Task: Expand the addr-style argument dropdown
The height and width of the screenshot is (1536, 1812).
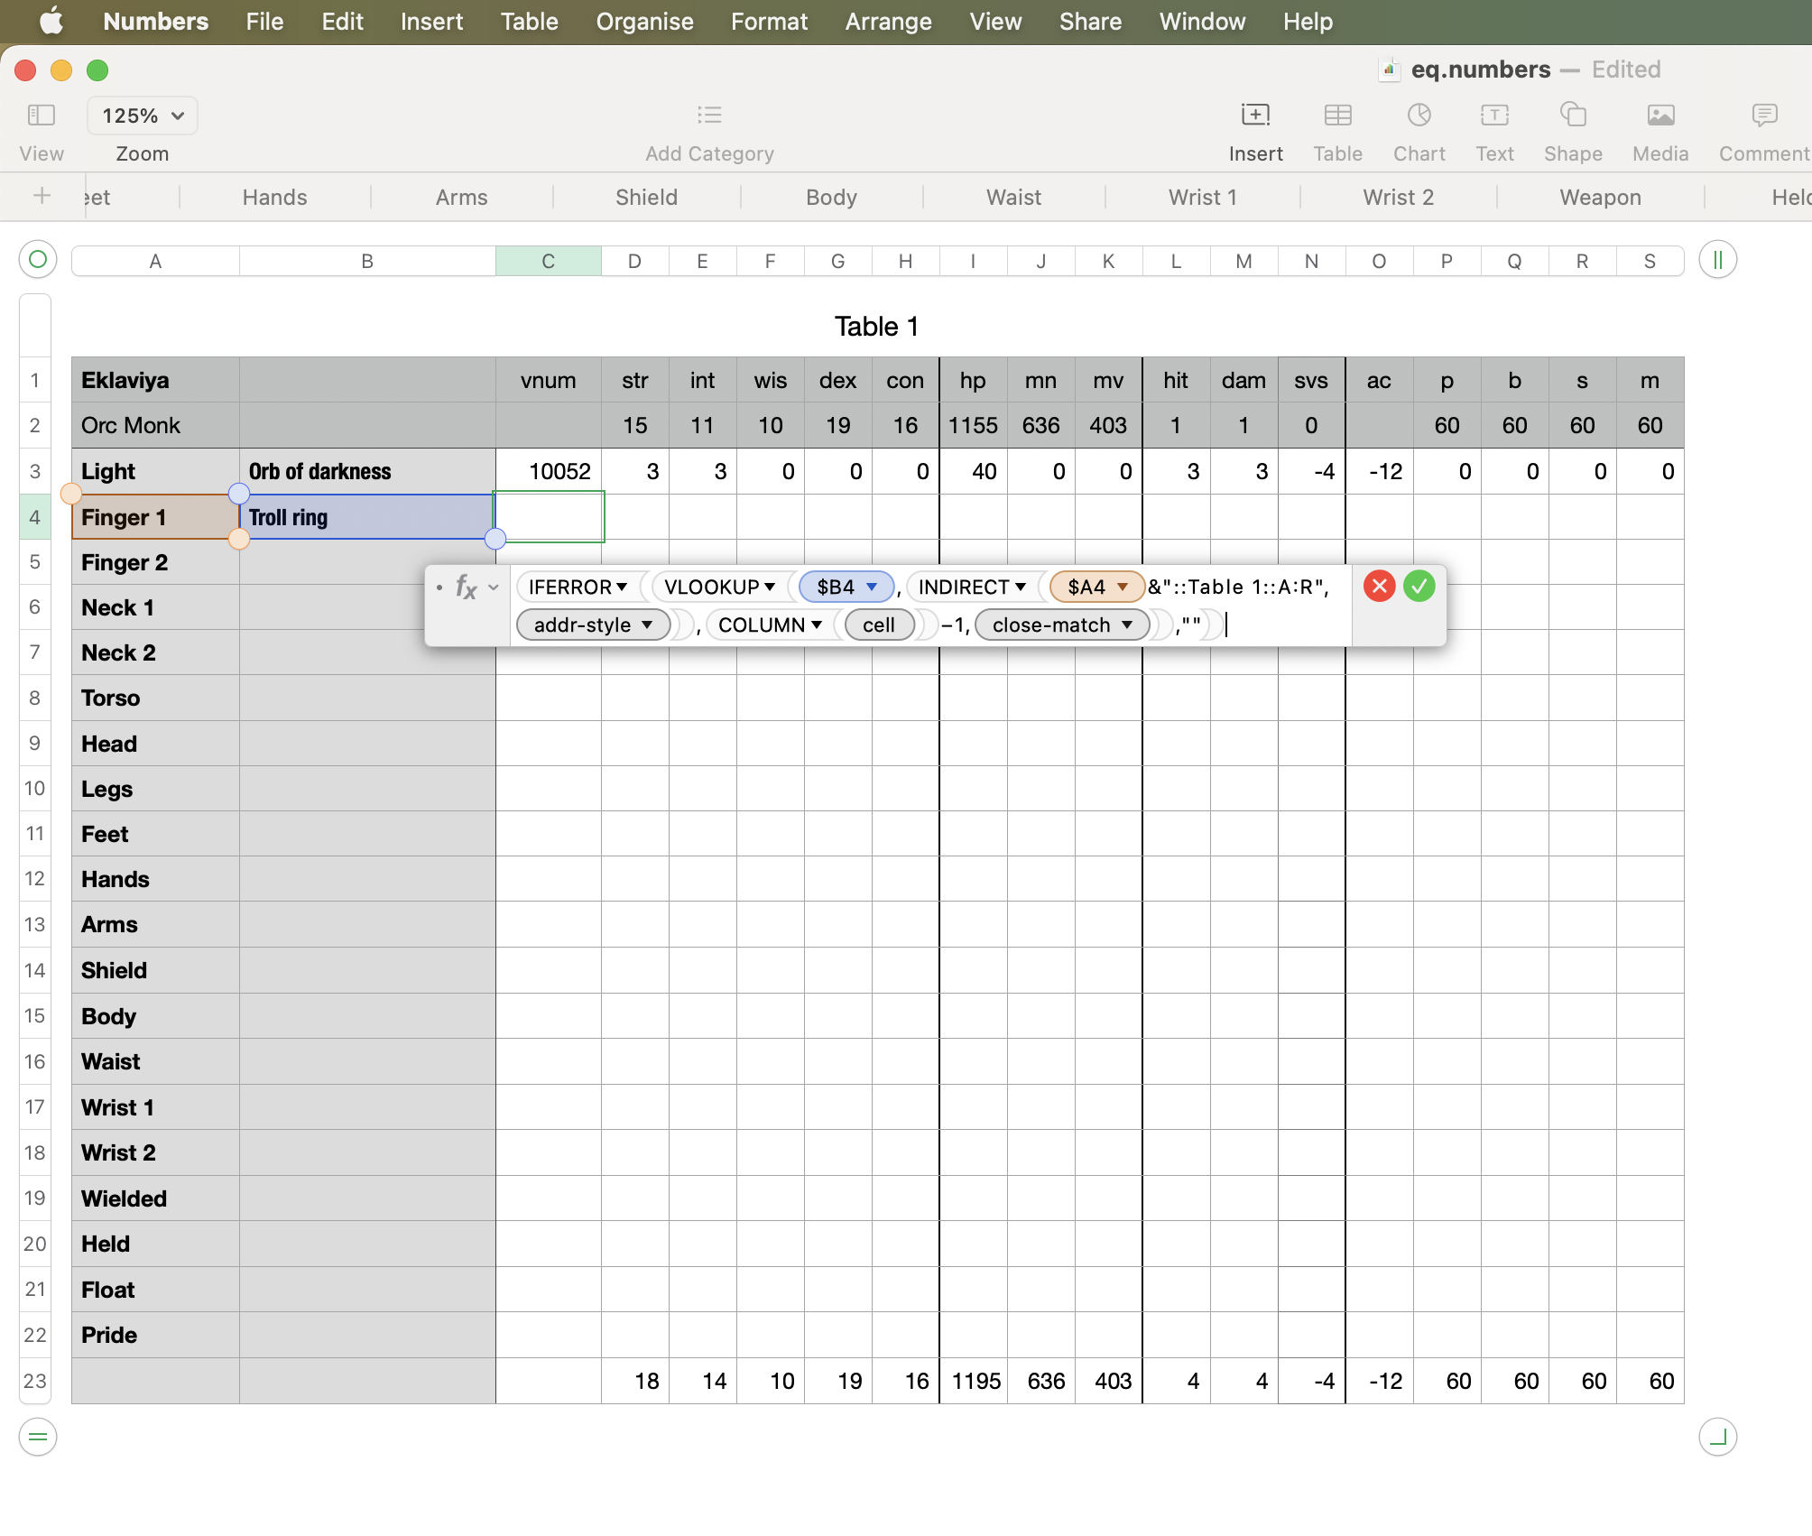Action: click(x=647, y=625)
